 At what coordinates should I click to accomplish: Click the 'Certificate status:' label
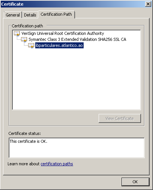pos(25,133)
